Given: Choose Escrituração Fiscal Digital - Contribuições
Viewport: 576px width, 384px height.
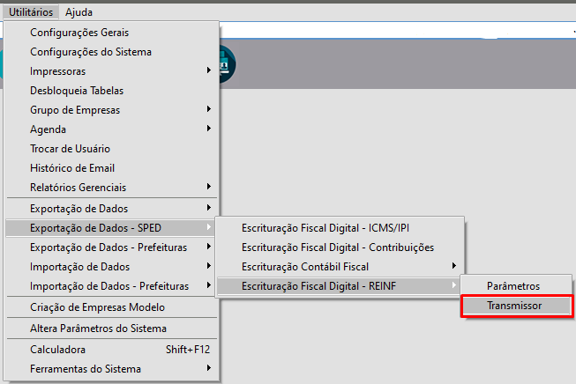Looking at the screenshot, I should click(338, 247).
